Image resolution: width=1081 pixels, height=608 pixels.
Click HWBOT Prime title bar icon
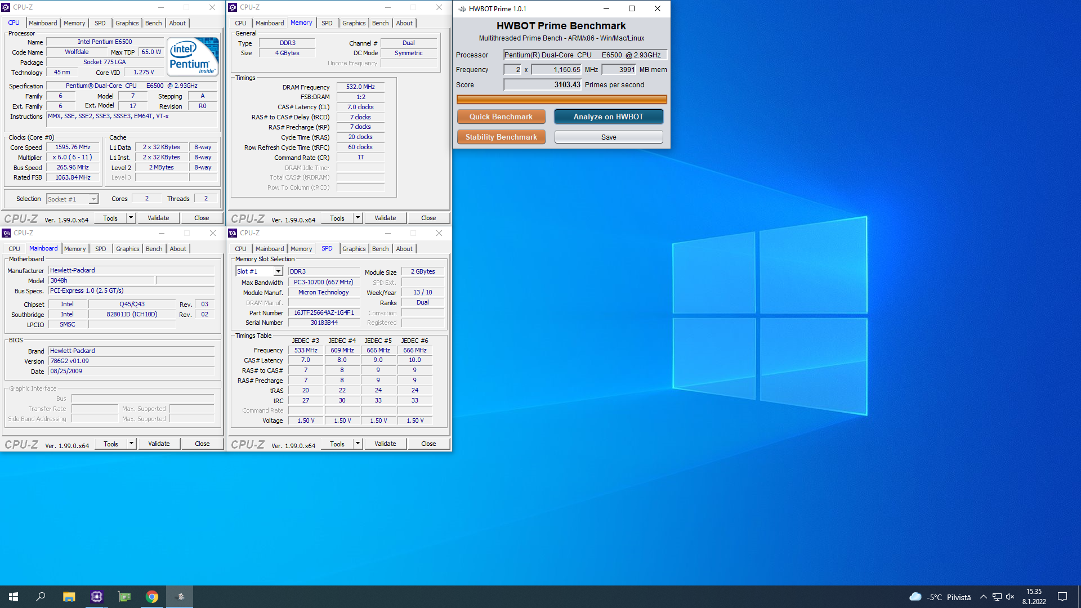click(x=462, y=8)
